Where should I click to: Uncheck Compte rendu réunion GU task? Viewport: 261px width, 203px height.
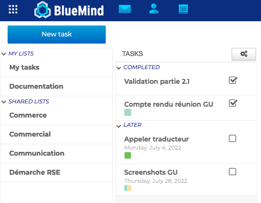[233, 103]
